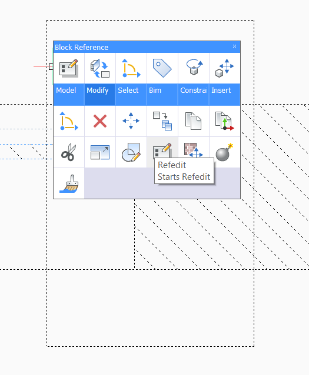Screen dimensions: 309x375
Task: Click the red X Erase icon
Action: pos(100,121)
